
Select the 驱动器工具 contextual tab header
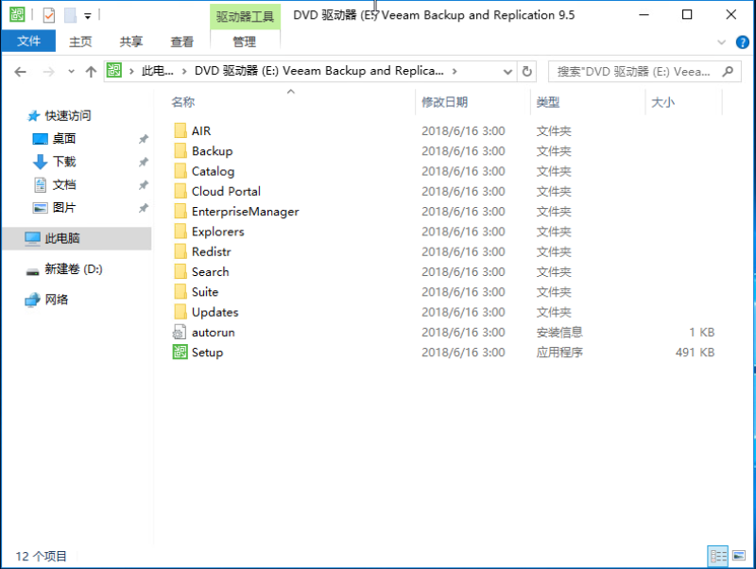[x=245, y=17]
